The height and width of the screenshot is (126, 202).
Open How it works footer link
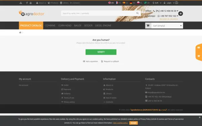[110, 98]
